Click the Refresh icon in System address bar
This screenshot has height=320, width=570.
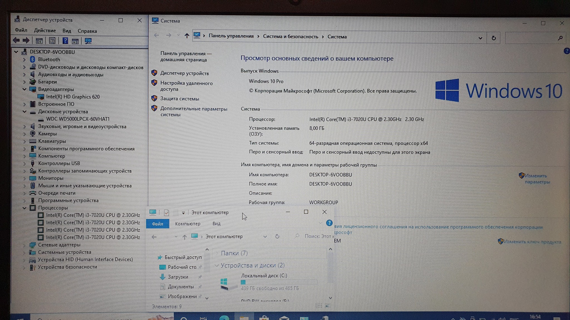(494, 38)
